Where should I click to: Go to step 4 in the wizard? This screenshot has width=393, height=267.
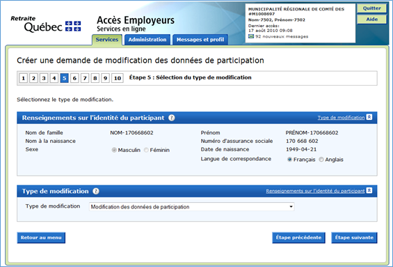pos(54,78)
